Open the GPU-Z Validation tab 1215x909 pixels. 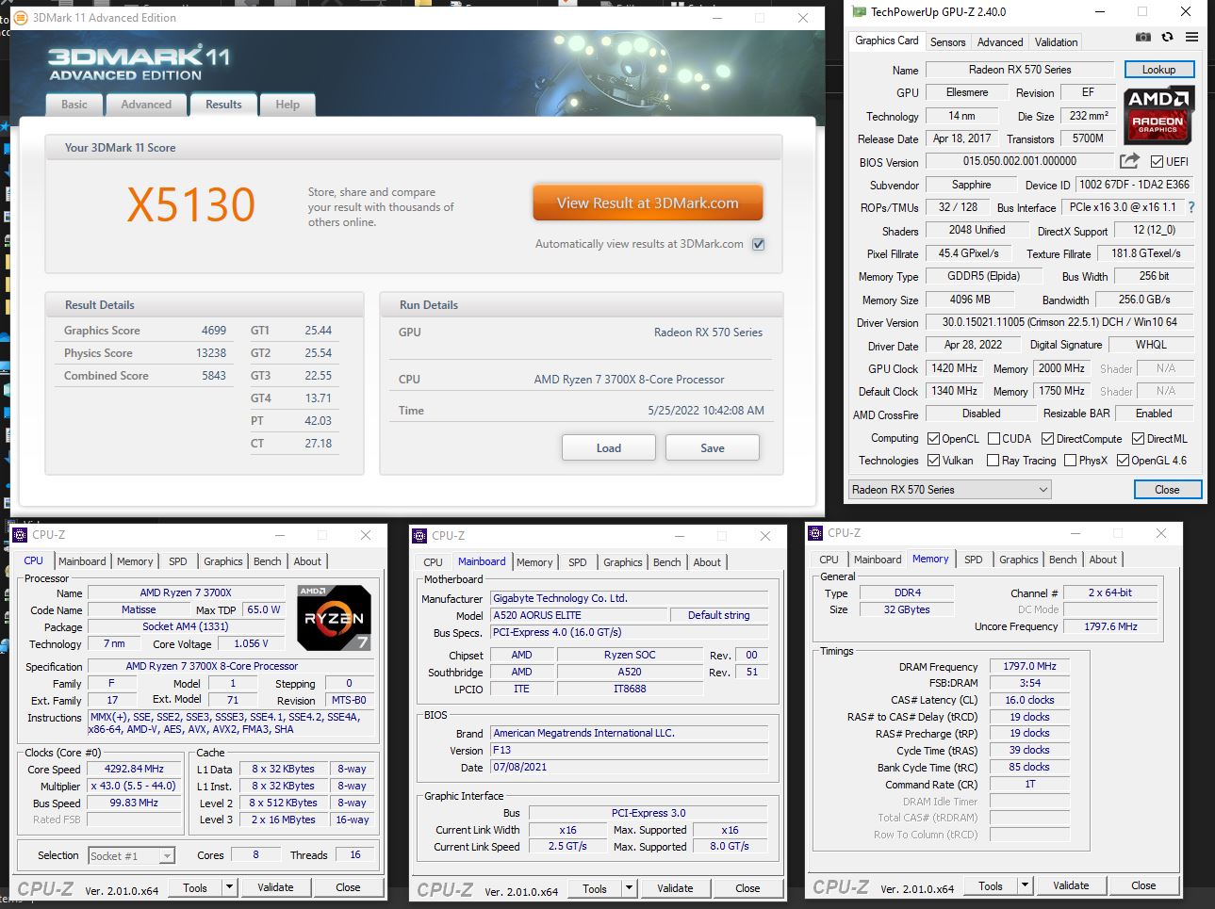click(x=1056, y=42)
